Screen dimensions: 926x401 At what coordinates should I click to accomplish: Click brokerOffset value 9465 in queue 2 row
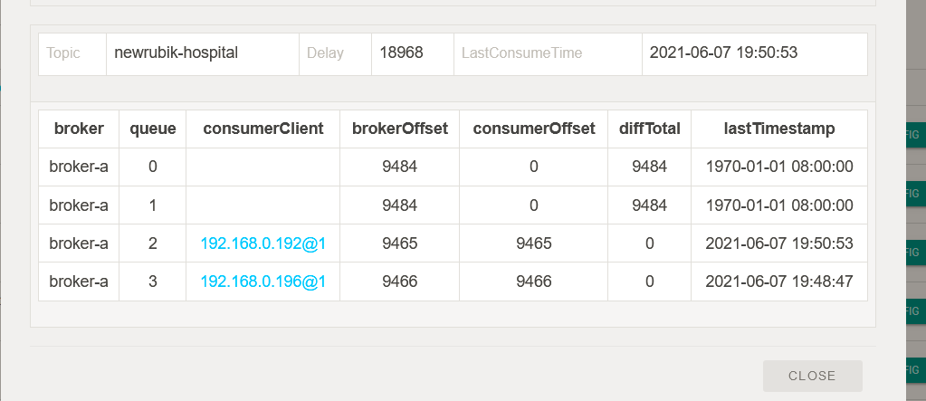point(399,243)
